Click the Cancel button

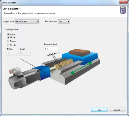[x=117, y=110]
